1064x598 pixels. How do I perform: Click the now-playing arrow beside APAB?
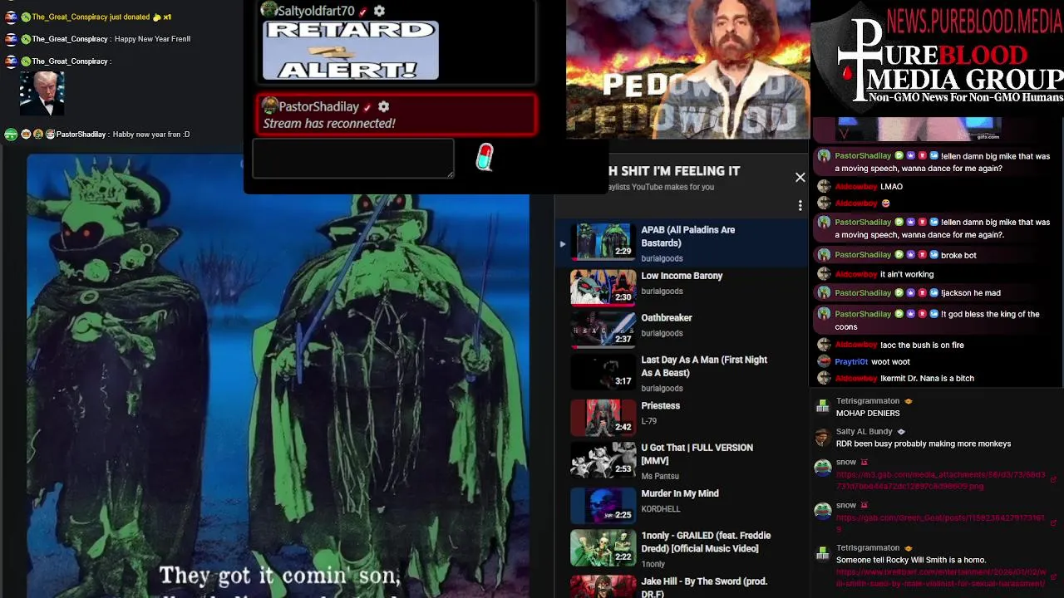coord(562,243)
